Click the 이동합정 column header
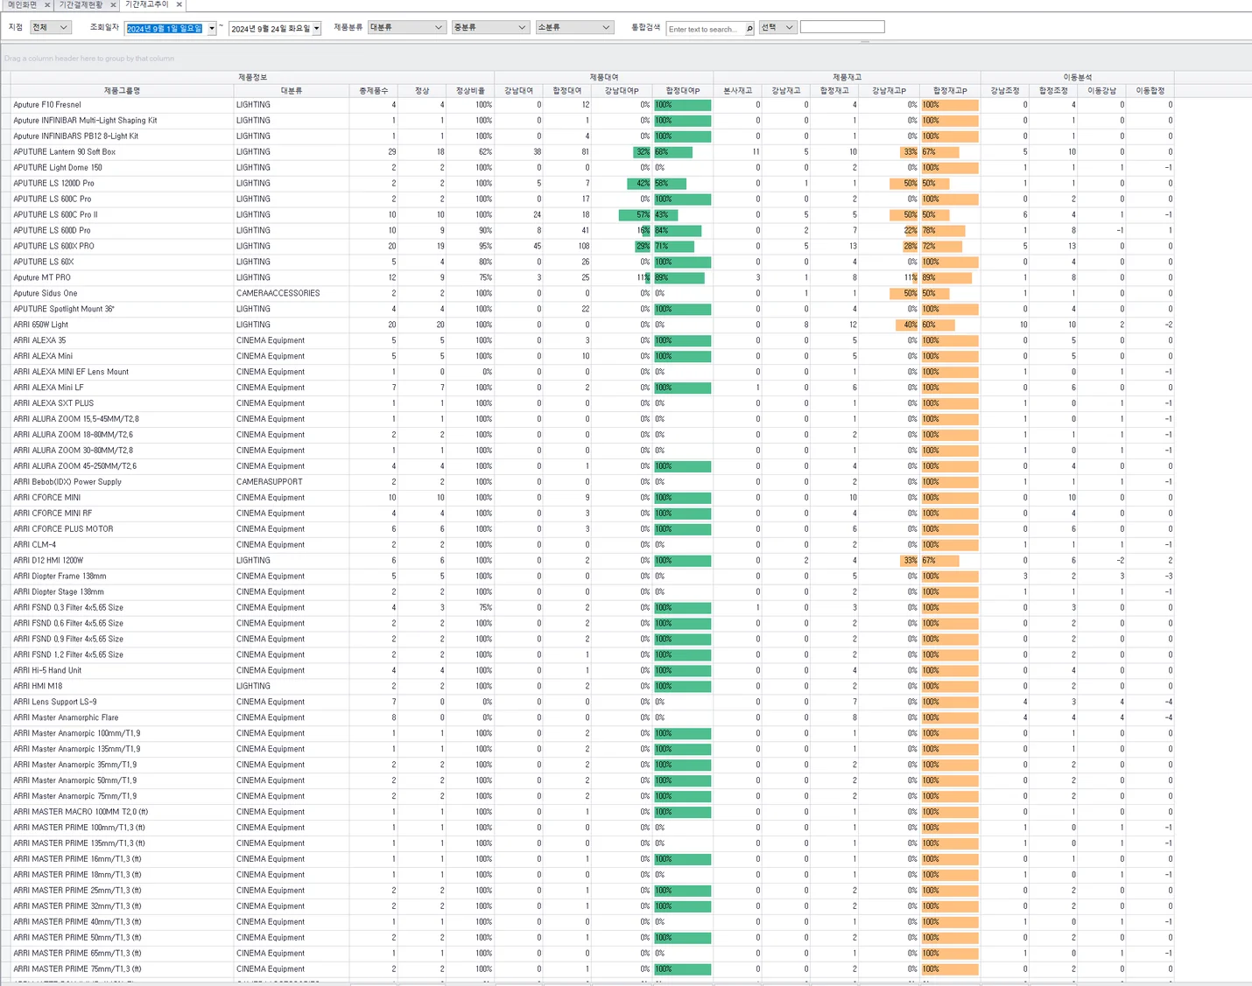Viewport: 1252px width, 986px height. [1150, 90]
